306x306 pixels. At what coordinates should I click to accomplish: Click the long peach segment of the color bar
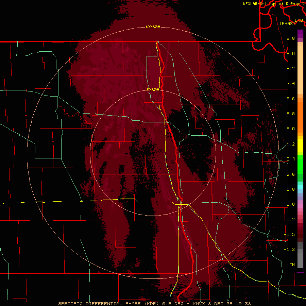pyautogui.click(x=300, y=70)
